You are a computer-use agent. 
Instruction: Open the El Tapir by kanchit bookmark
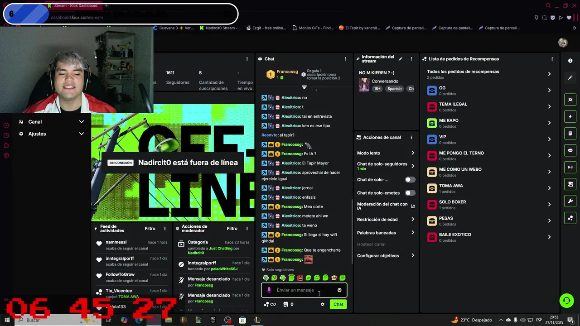tap(359, 28)
